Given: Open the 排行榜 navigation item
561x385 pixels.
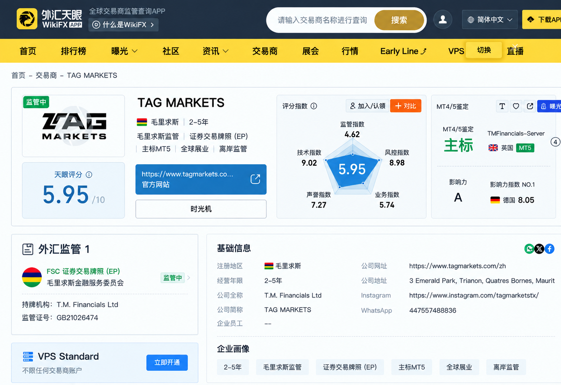Looking at the screenshot, I should coord(73,51).
